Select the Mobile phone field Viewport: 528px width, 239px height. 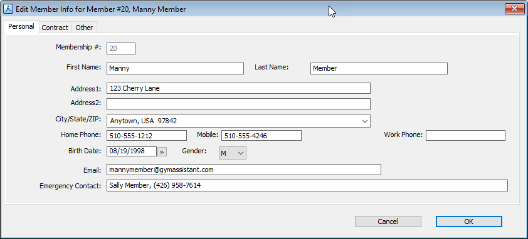point(261,136)
